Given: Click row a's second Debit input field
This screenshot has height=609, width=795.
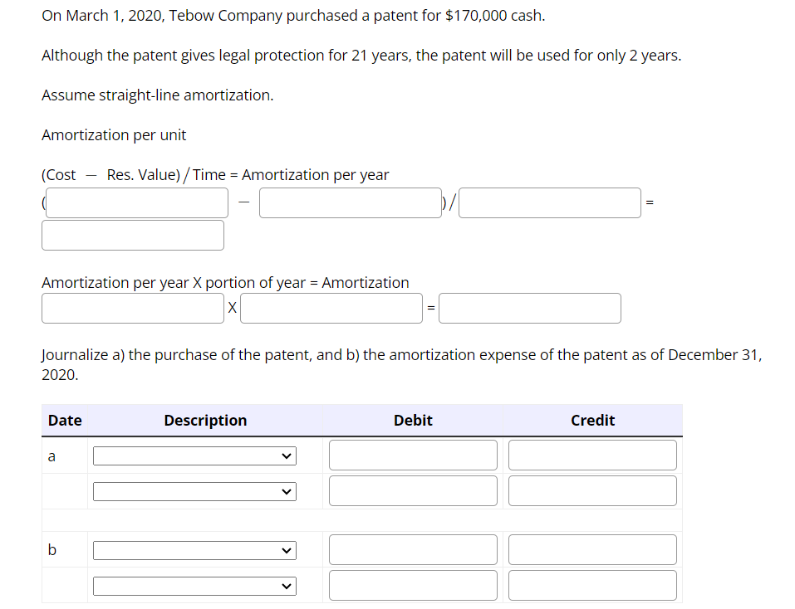Looking at the screenshot, I should (412, 490).
